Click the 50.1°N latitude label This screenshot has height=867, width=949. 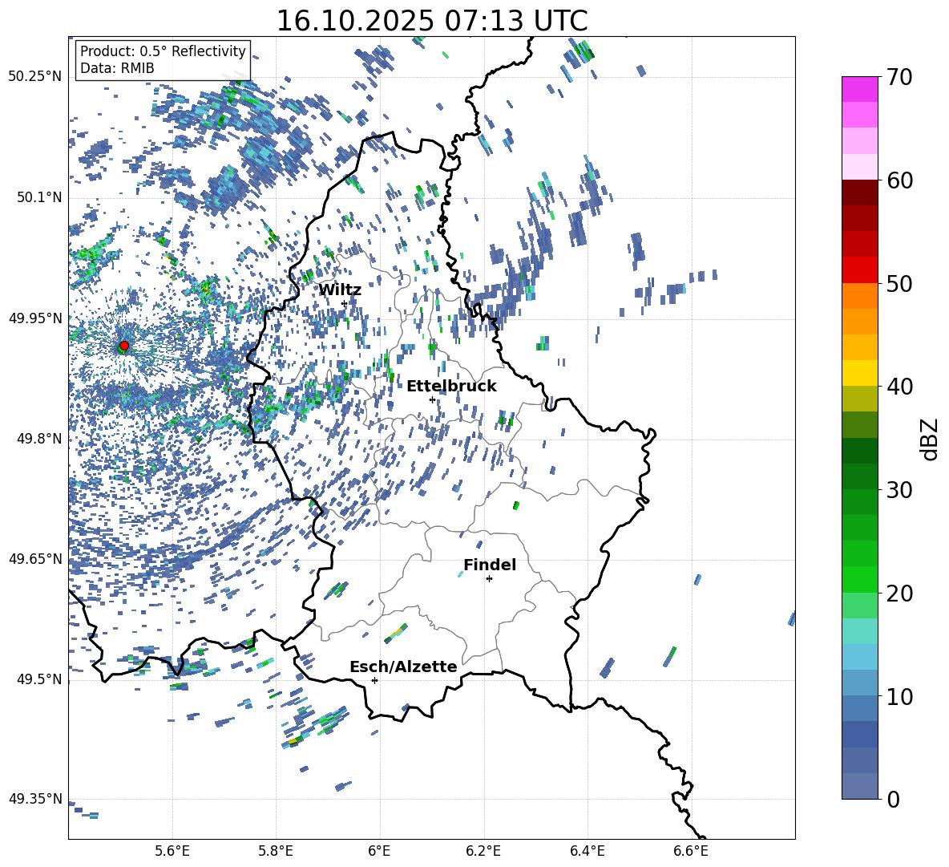tap(39, 197)
